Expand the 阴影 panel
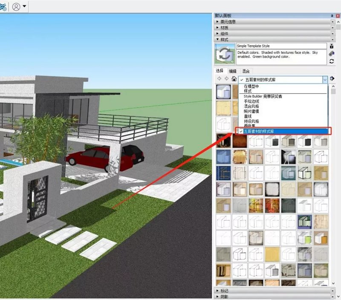341x300 pixels. 217,297
